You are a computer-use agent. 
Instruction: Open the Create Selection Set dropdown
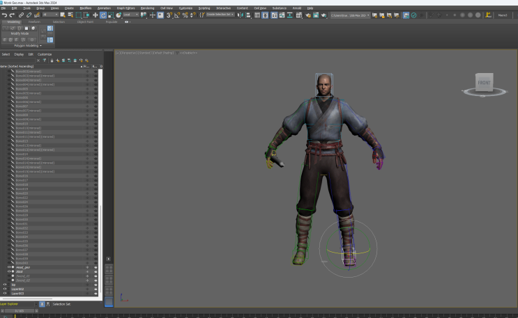click(x=220, y=15)
